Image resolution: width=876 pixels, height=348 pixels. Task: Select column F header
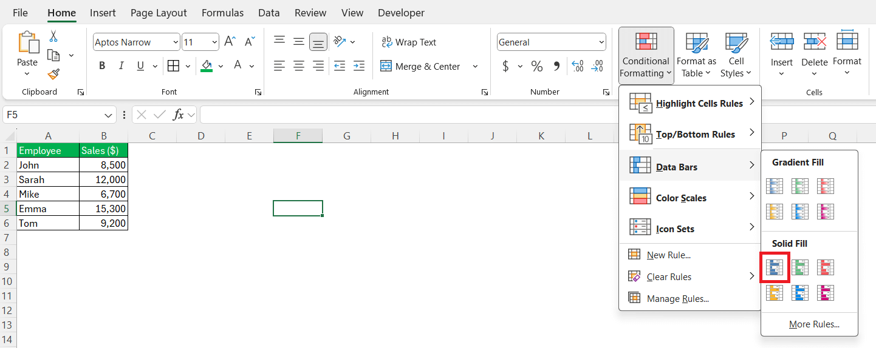pyautogui.click(x=298, y=136)
